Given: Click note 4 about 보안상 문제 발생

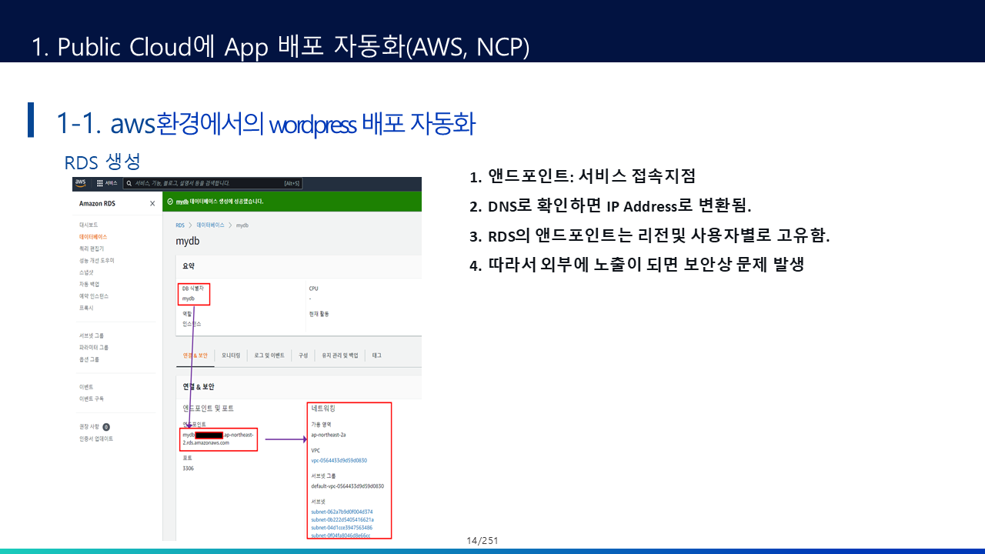Looking at the screenshot, I should coord(636,265).
